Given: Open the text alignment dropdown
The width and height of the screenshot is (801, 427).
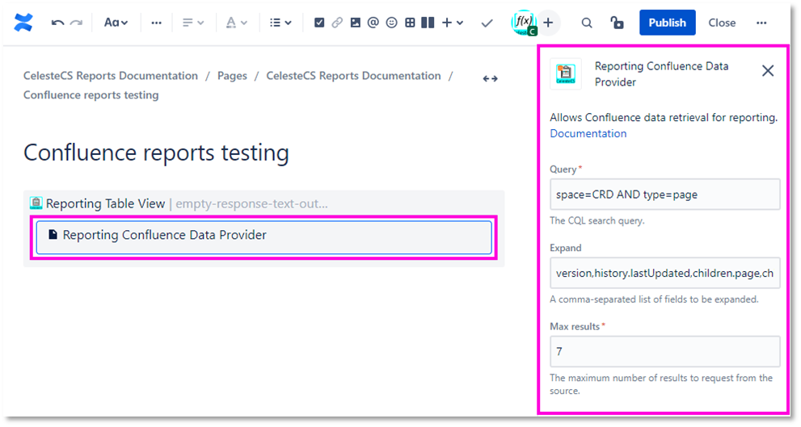Looking at the screenshot, I should 193,23.
